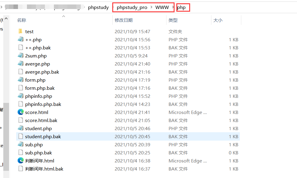Sort files by 大小 column header
The image size is (297, 178).
tap(218, 20)
